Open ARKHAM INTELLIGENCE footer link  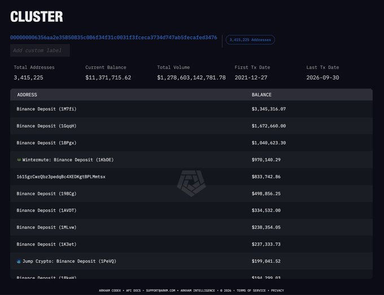198,290
